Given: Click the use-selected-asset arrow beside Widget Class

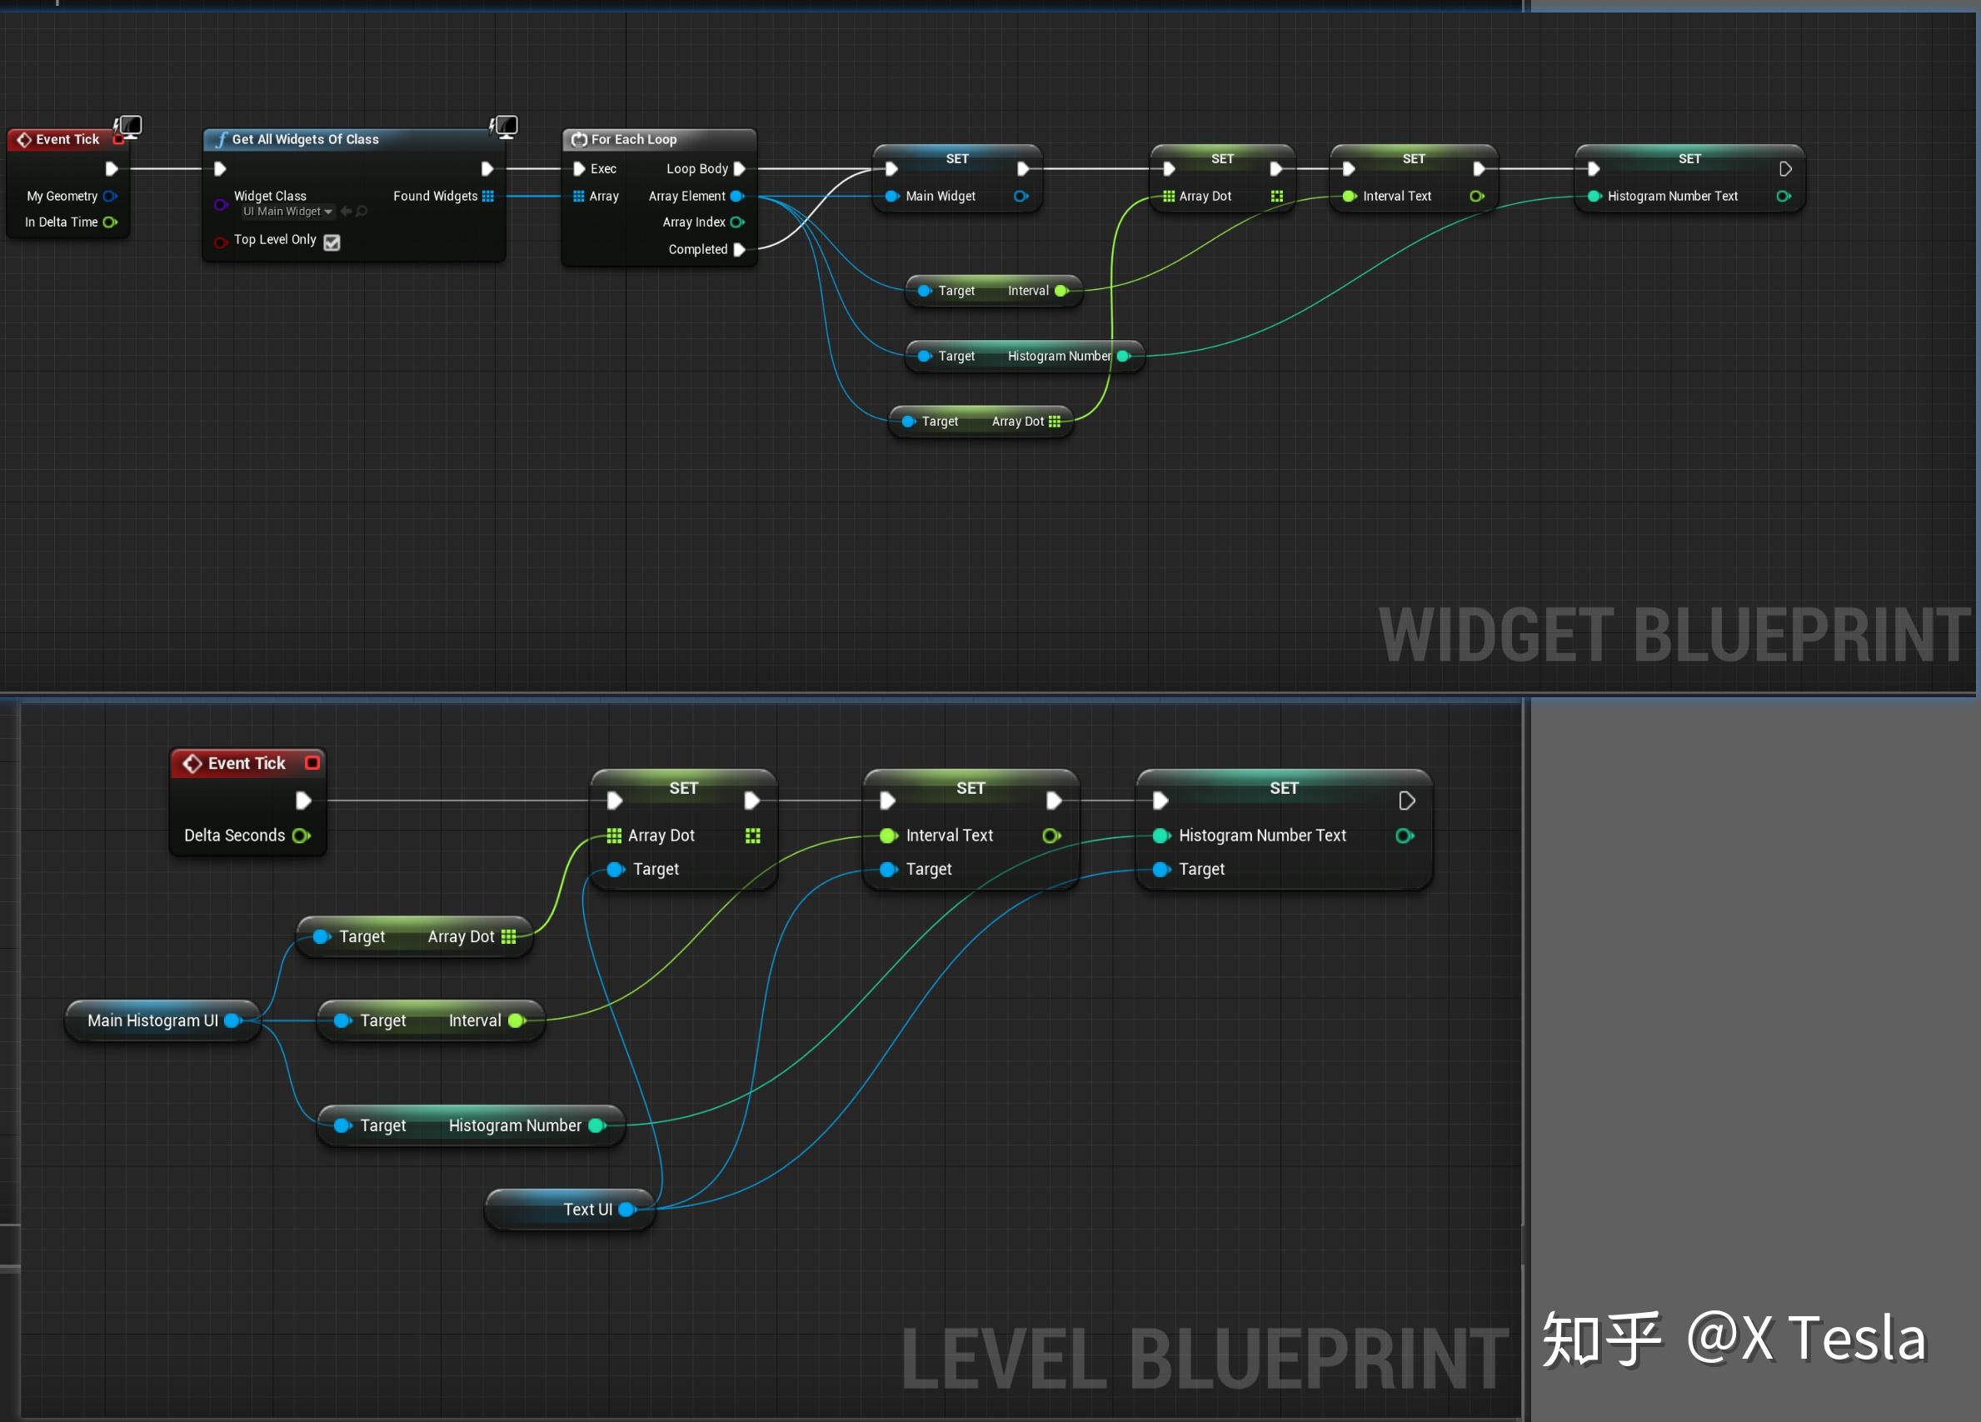Looking at the screenshot, I should (x=346, y=211).
